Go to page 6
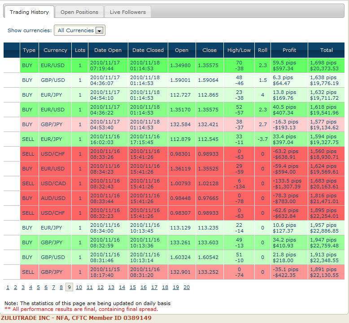The width and height of the screenshot is (349, 323). [x=46, y=287]
